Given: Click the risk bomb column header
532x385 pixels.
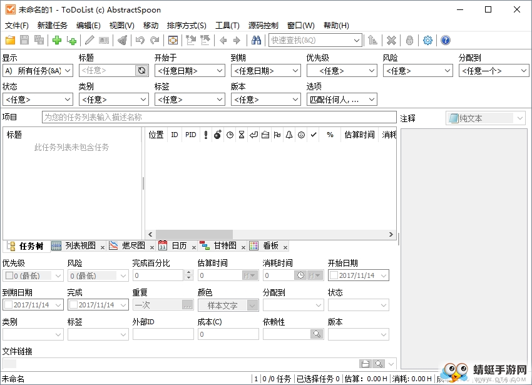Looking at the screenshot, I should point(217,135).
